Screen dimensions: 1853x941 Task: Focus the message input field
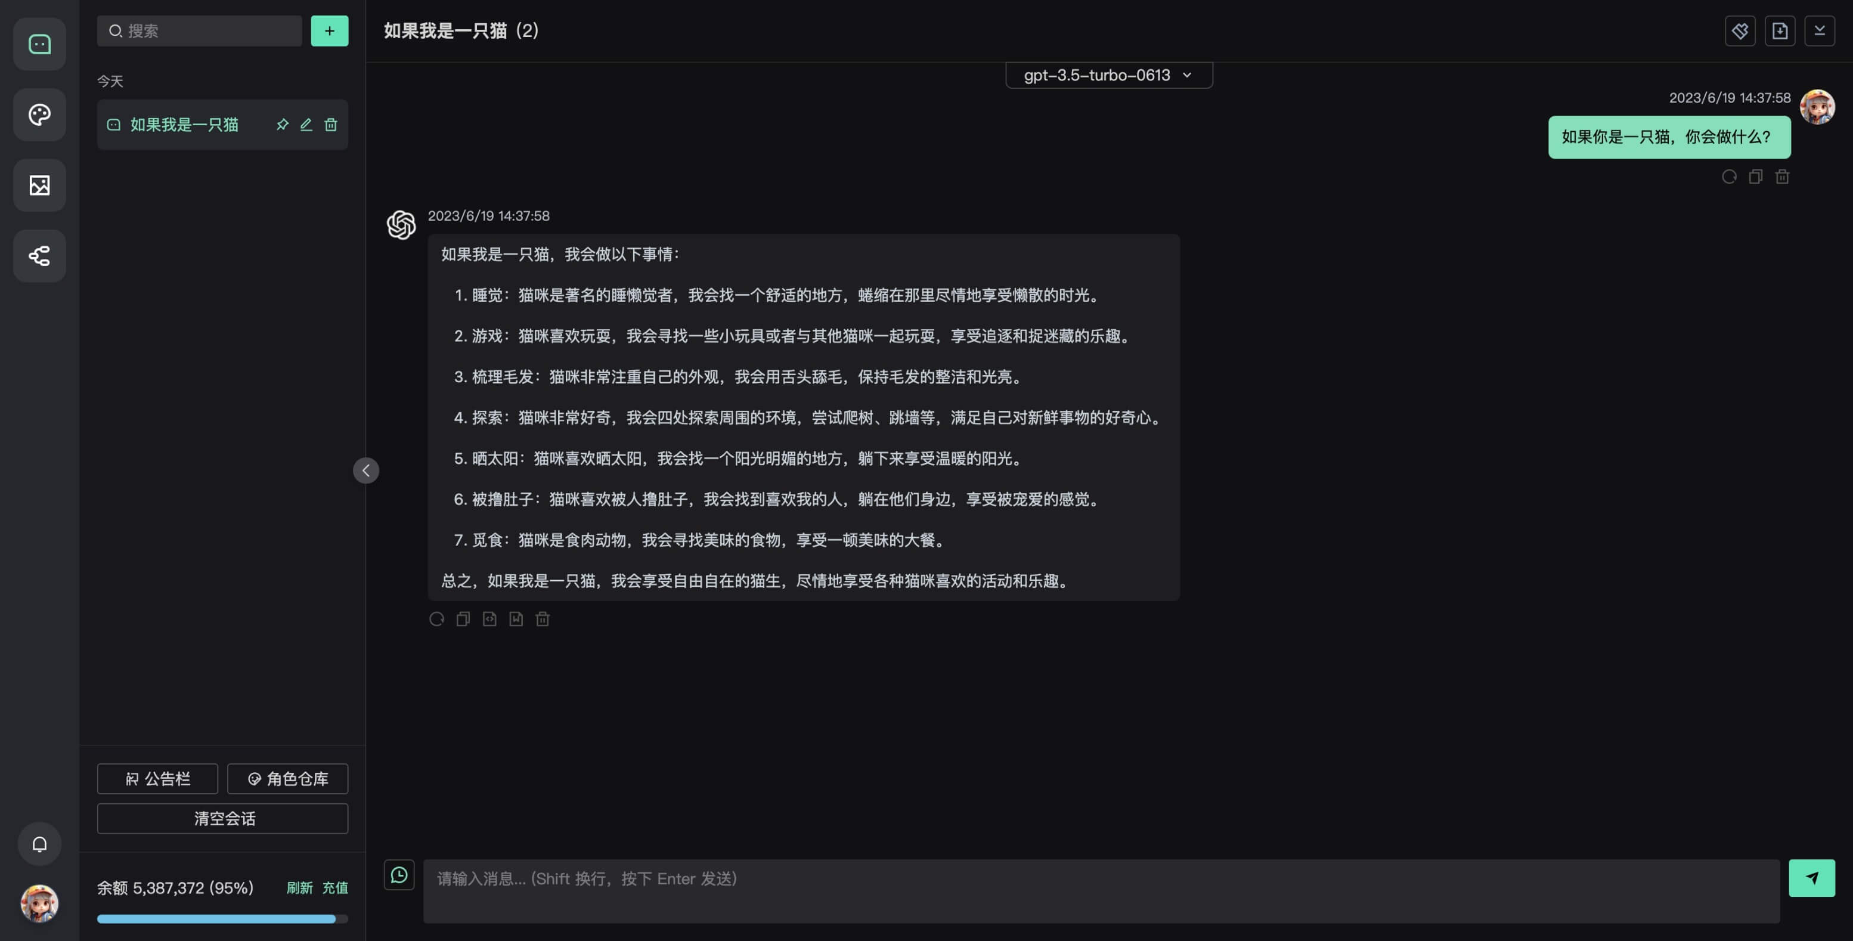(1101, 891)
